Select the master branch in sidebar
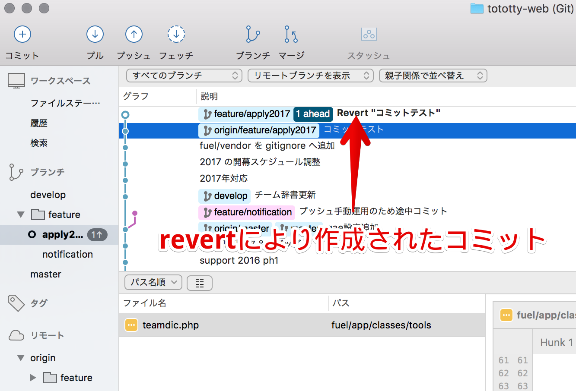This screenshot has width=576, height=391. (46, 274)
